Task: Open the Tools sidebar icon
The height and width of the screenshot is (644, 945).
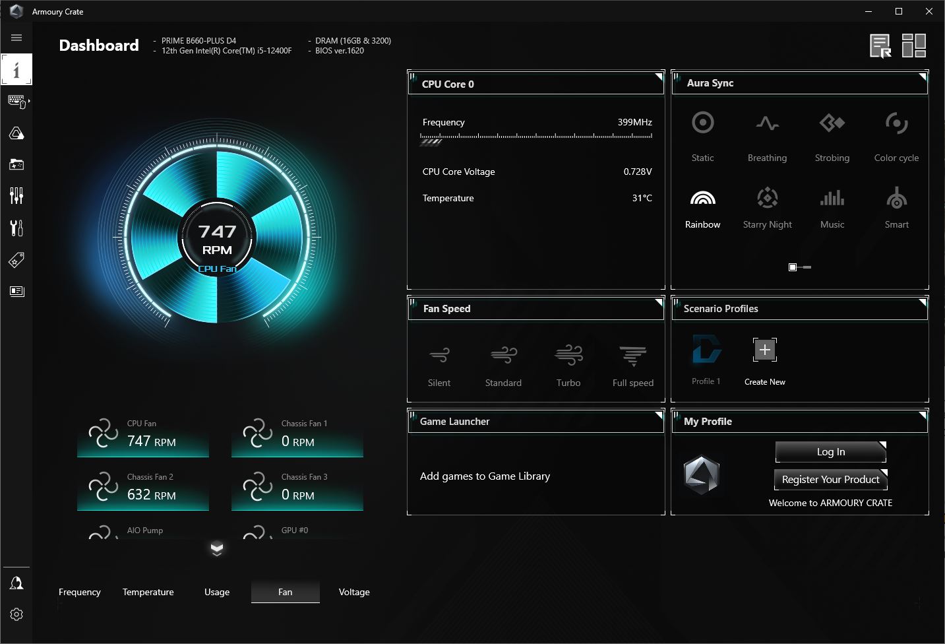Action: tap(16, 228)
